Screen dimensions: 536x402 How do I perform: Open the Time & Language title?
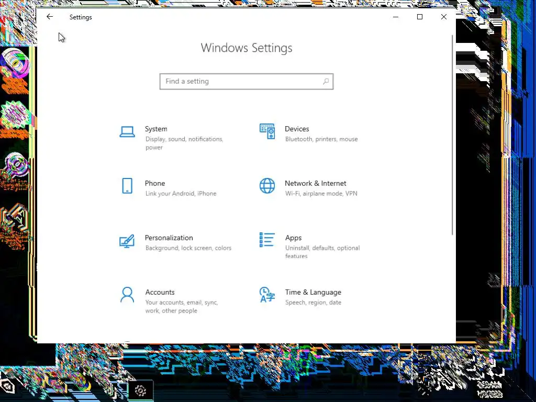313,292
